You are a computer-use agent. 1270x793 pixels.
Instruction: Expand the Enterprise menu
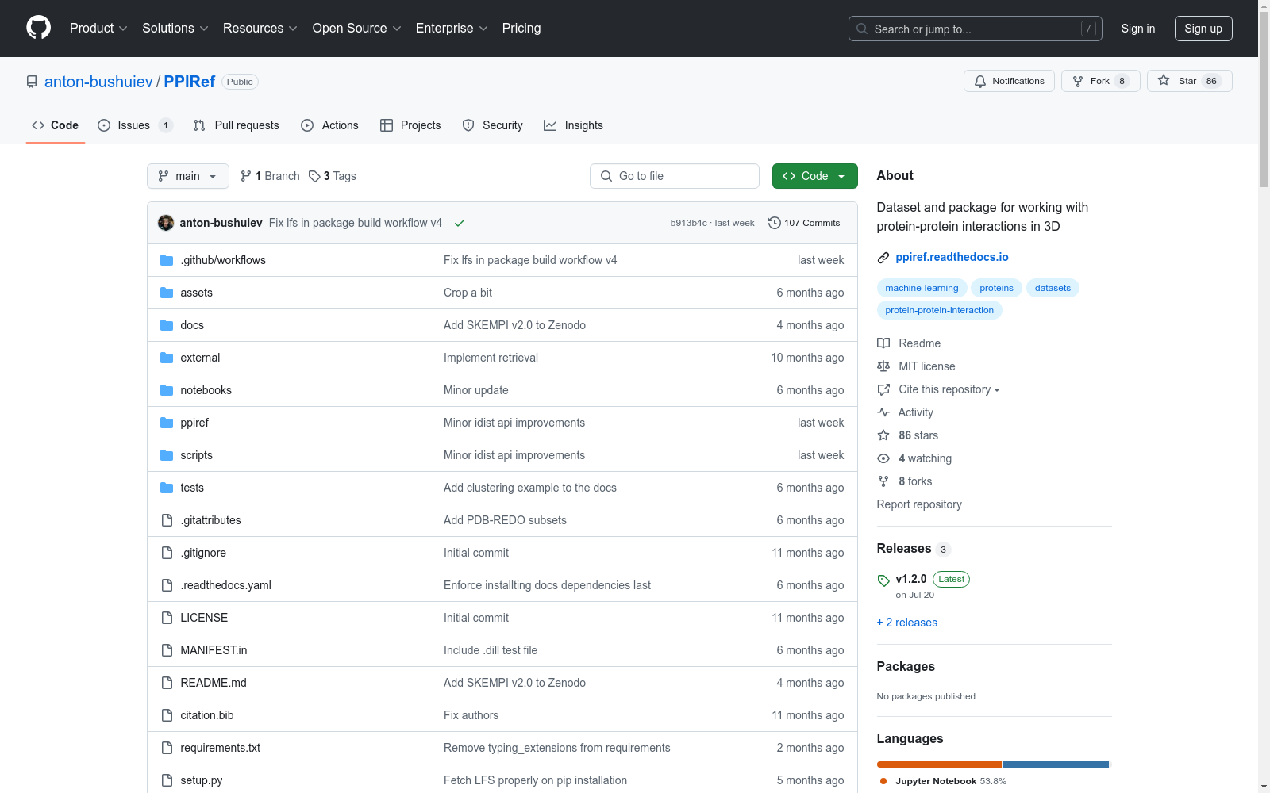click(452, 28)
